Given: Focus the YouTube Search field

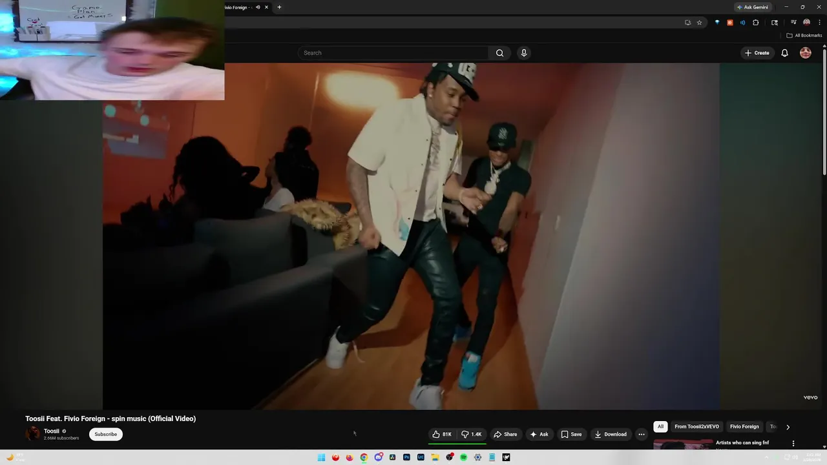Looking at the screenshot, I should tap(393, 53).
